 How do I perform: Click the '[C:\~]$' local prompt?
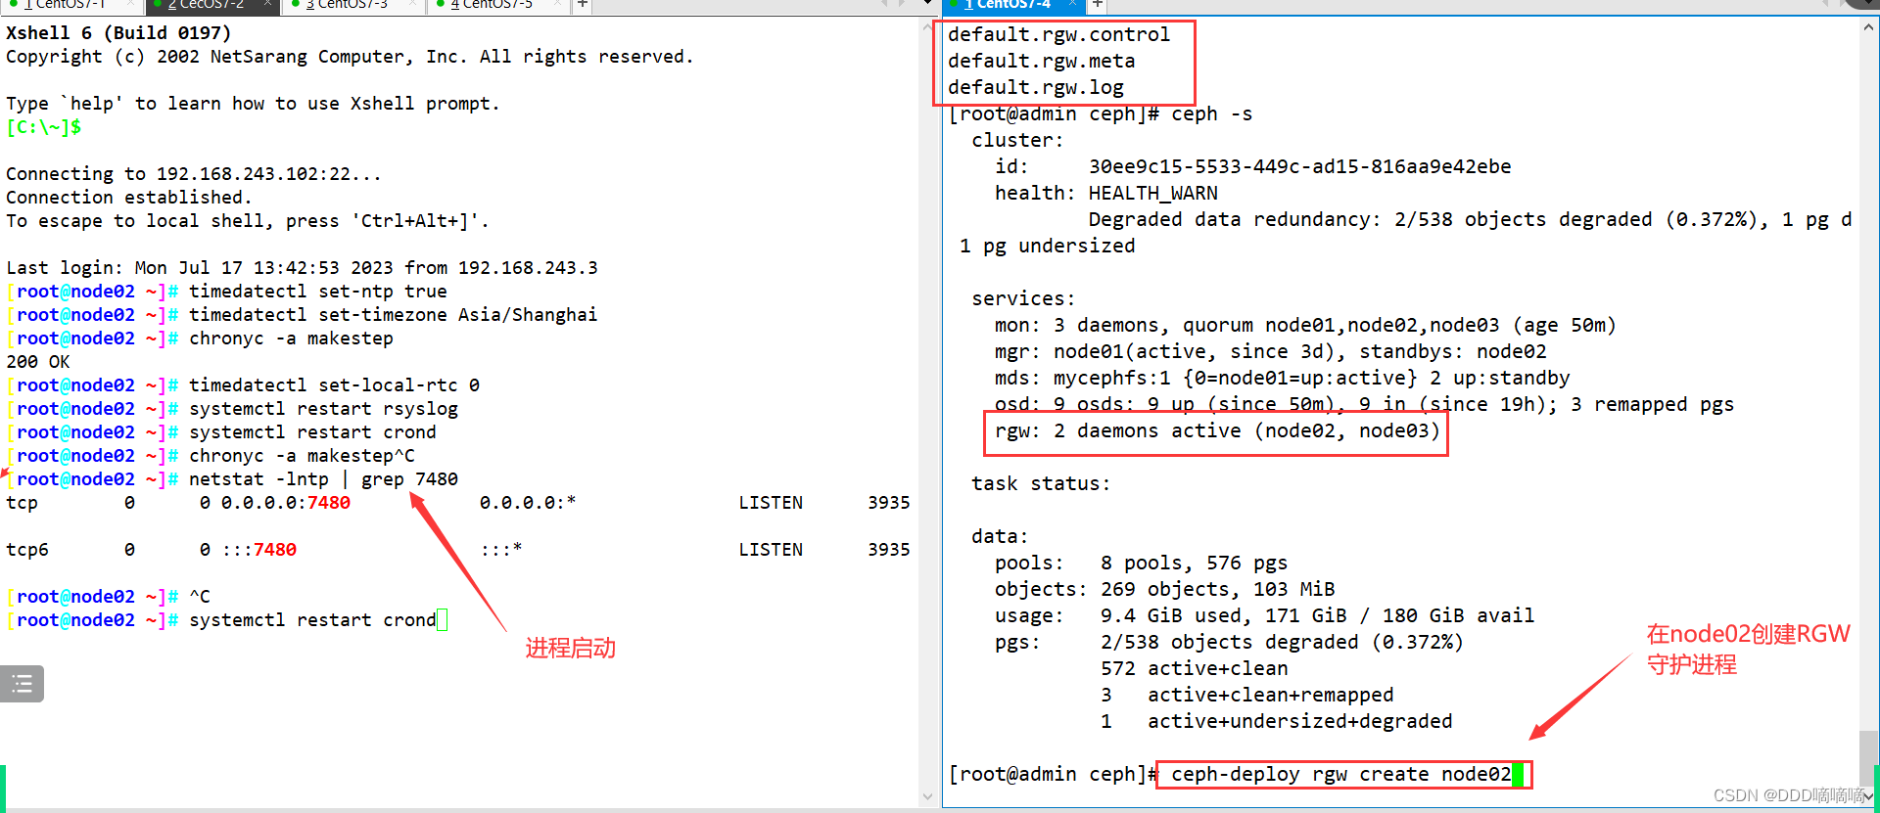pos(43,126)
